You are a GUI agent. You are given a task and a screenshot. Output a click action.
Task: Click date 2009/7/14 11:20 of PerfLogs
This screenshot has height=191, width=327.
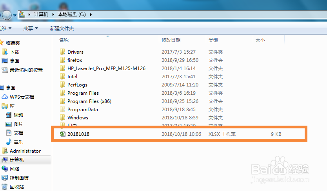pyautogui.click(x=180, y=85)
